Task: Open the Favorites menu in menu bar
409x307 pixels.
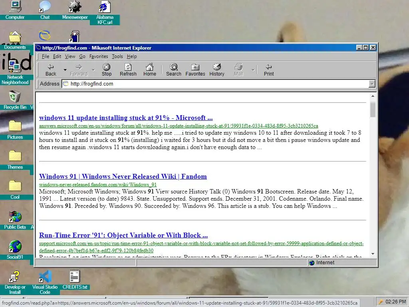Action: pyautogui.click(x=99, y=56)
